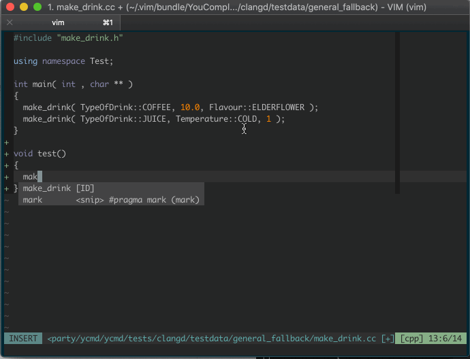
Task: Click the [cpp] filetype indicator
Action: click(411, 339)
